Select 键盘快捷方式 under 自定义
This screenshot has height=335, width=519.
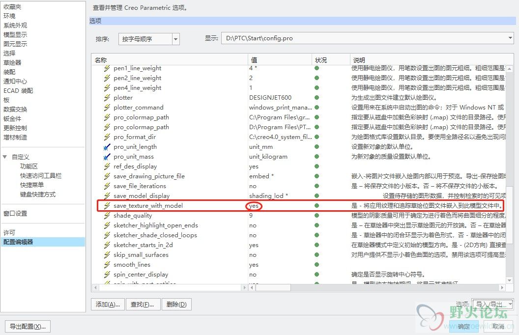[x=38, y=195]
